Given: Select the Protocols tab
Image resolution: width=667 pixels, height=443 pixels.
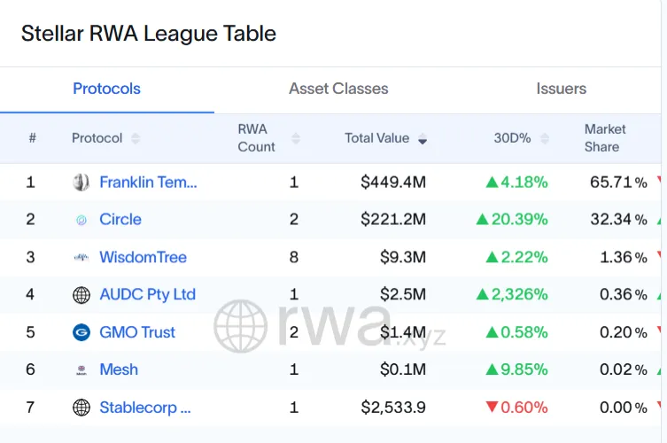Looking at the screenshot, I should point(106,89).
